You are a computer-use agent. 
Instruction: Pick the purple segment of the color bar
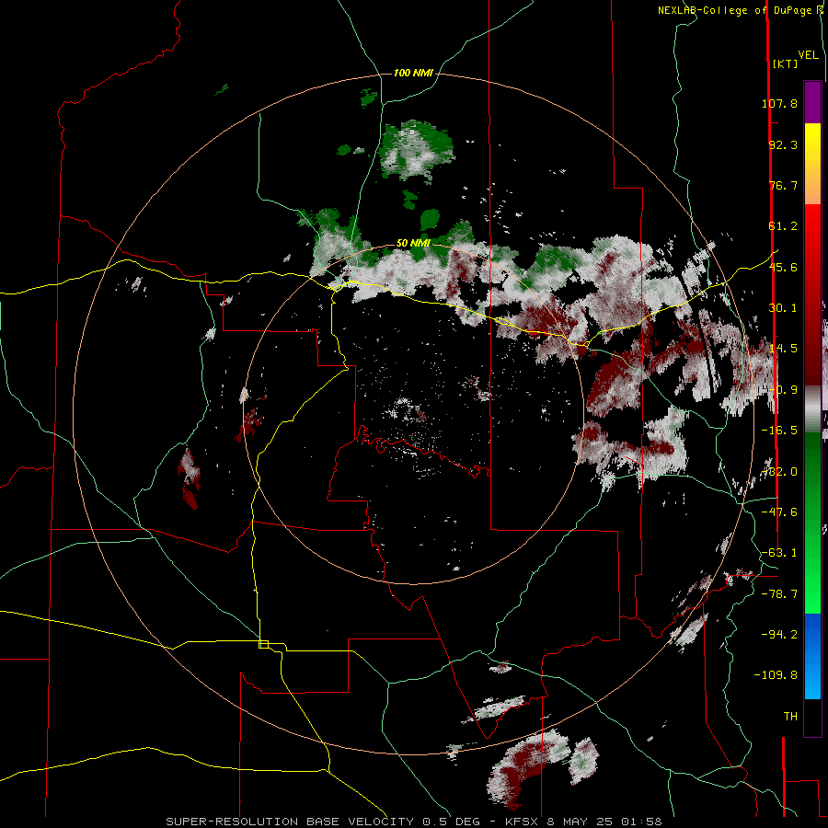point(812,102)
